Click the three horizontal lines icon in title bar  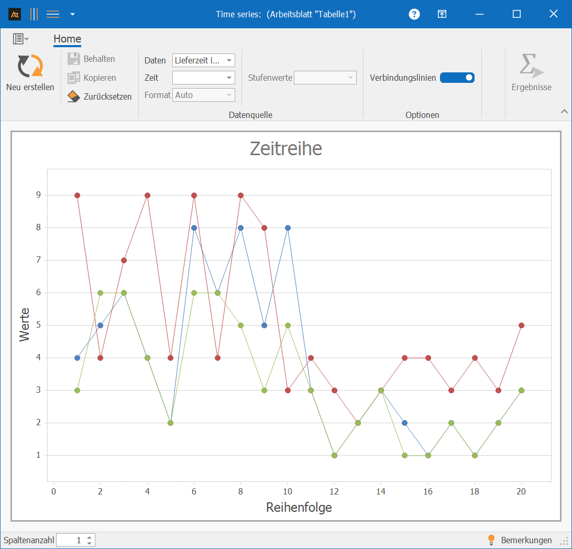click(53, 14)
